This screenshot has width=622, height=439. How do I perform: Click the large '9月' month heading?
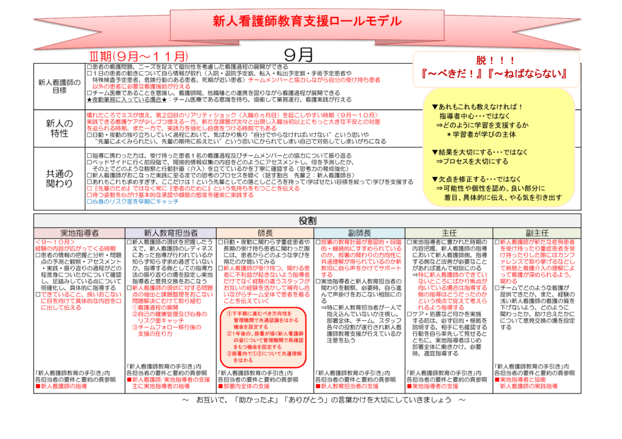[x=299, y=55]
